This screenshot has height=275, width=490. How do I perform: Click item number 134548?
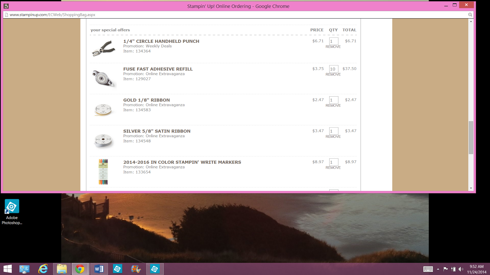tap(143, 141)
